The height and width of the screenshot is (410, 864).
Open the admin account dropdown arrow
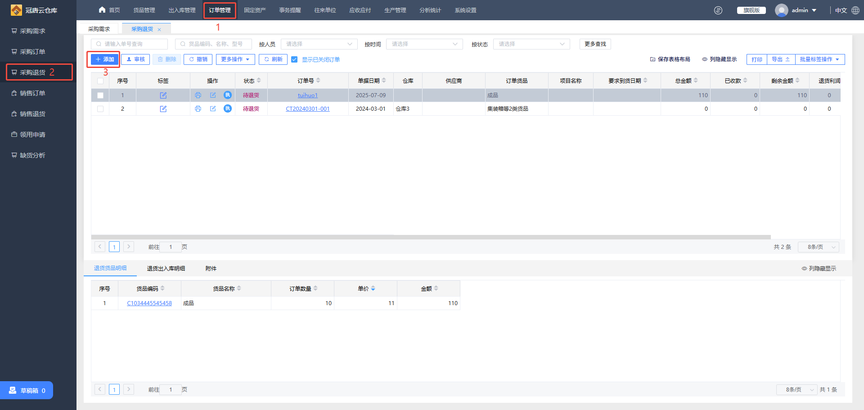pyautogui.click(x=814, y=10)
